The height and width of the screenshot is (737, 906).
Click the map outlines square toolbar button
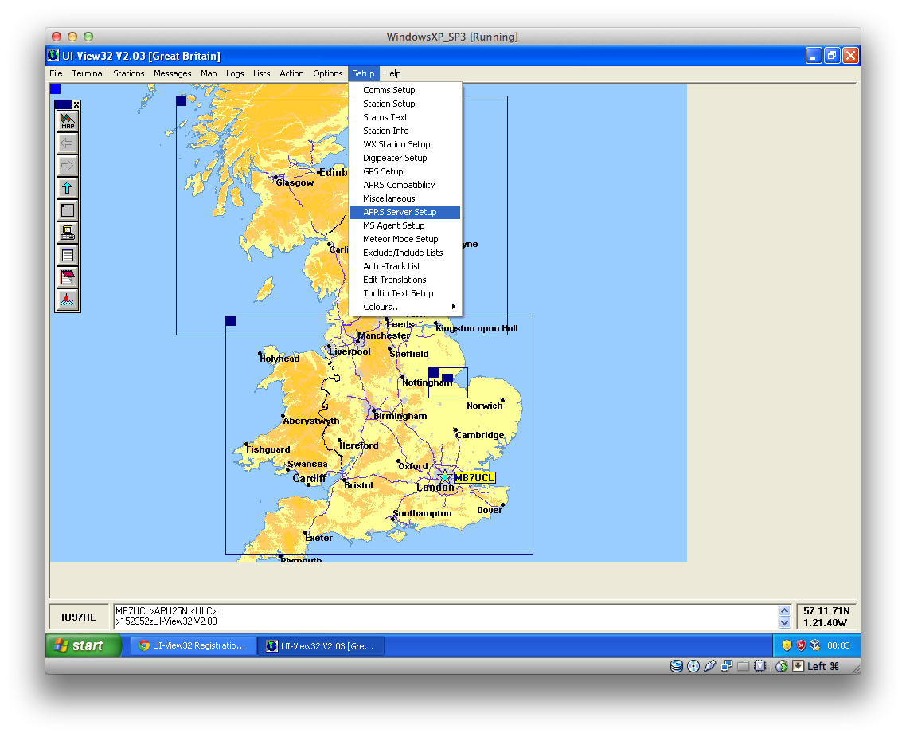pyautogui.click(x=68, y=210)
